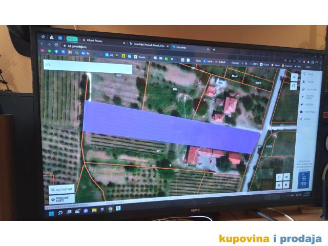Click the highlighted purple parcel 972
Image resolution: width=328 pixels, height=246 pixels.
[x=169, y=126]
